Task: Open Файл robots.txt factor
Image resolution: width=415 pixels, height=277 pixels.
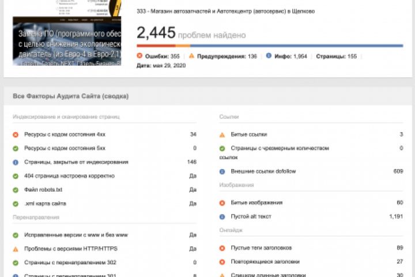Action: [x=43, y=189]
